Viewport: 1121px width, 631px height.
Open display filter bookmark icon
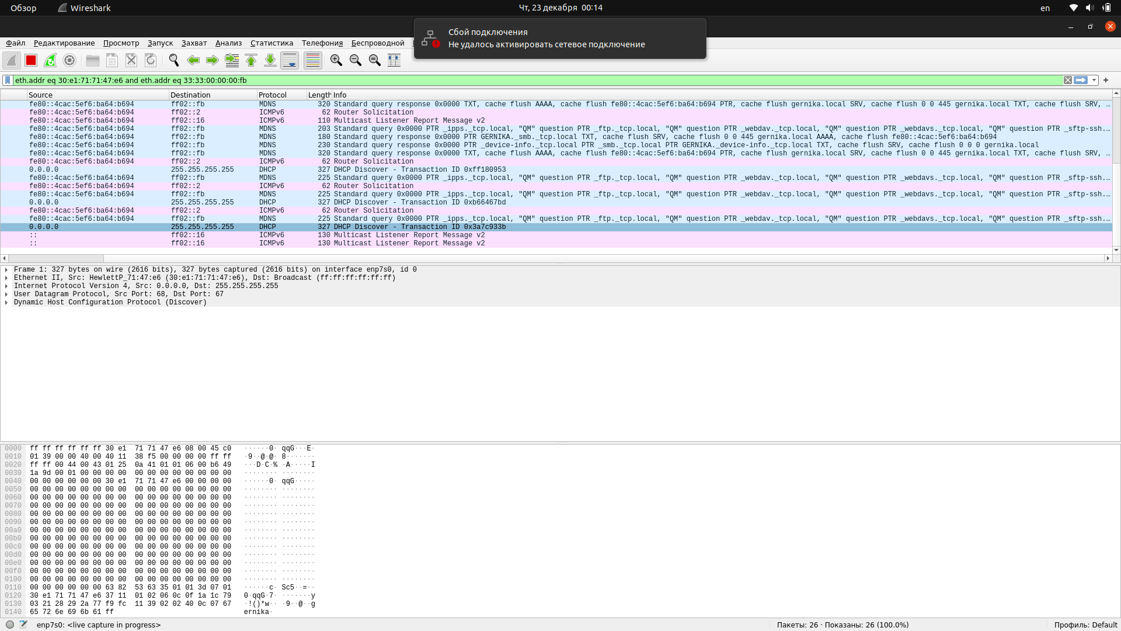(8, 80)
